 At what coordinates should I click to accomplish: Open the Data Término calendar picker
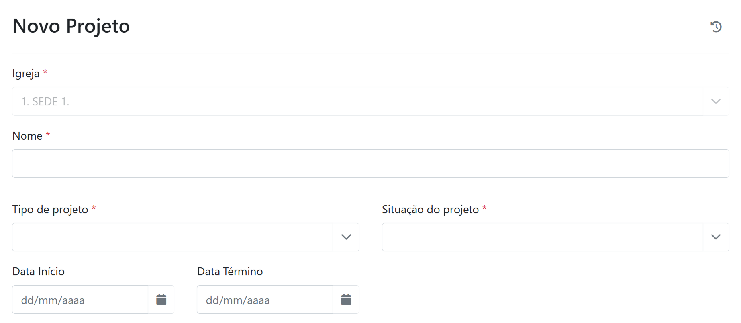point(346,300)
